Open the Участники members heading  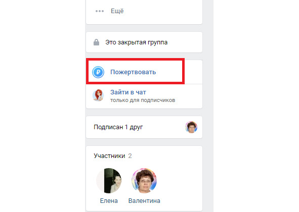pyautogui.click(x=109, y=156)
